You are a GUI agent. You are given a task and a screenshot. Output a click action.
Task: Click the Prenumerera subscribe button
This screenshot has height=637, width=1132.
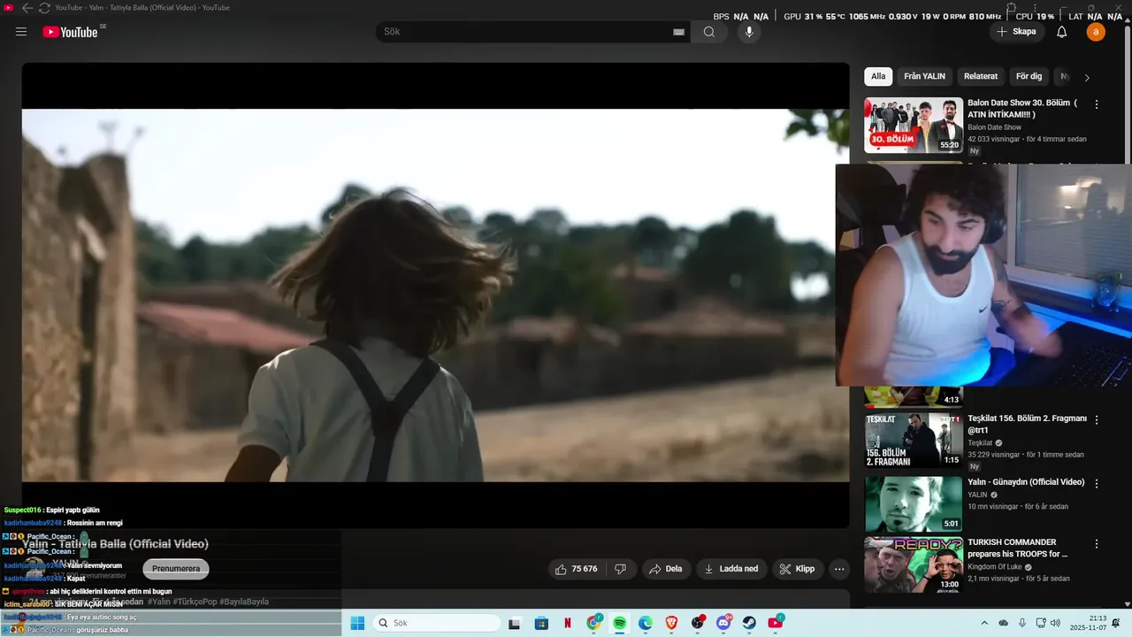(x=176, y=569)
